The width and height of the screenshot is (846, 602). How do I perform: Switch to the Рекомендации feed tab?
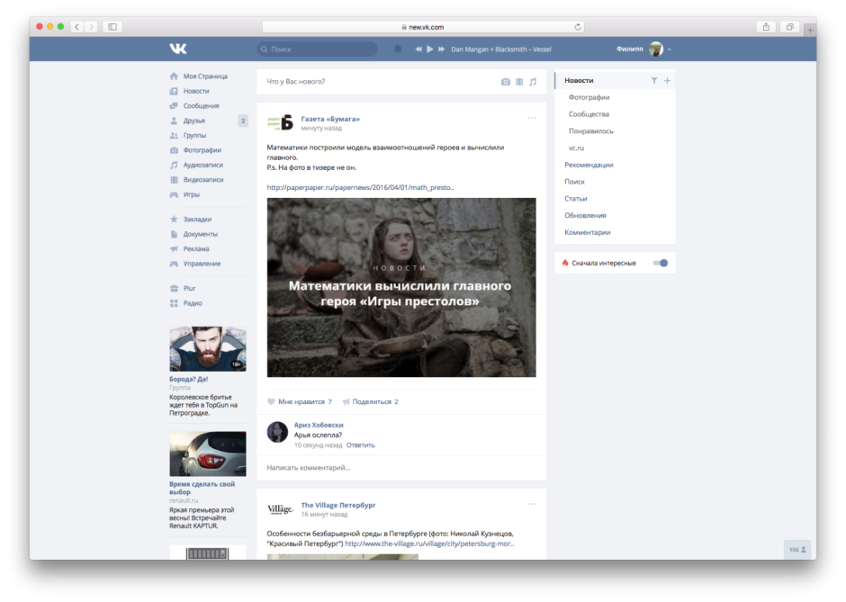click(x=589, y=165)
